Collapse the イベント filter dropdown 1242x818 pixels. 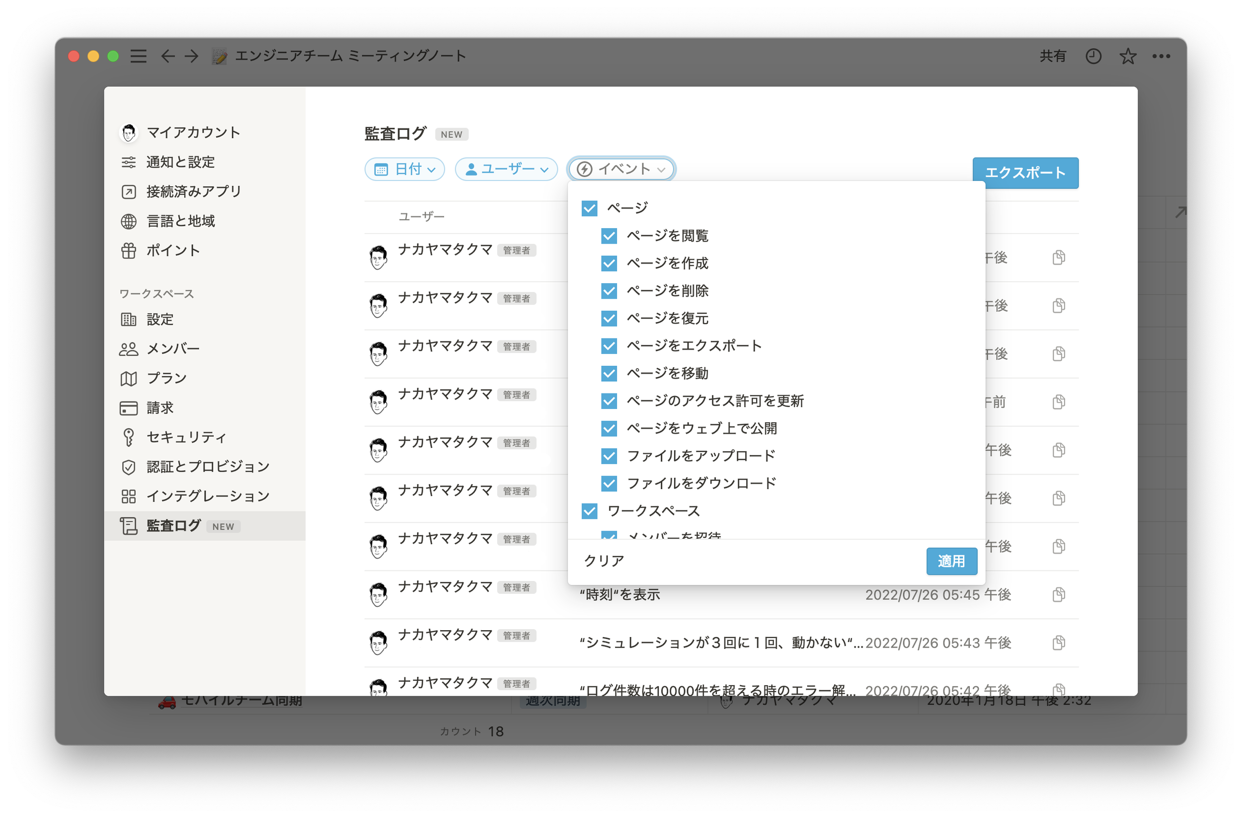pyautogui.click(x=621, y=169)
